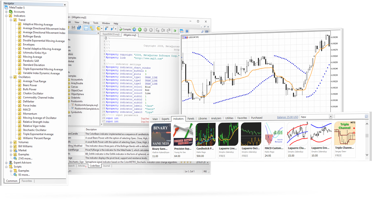Collapse the Trend indicators folder
Screen dimensions: 372x201
10,19
